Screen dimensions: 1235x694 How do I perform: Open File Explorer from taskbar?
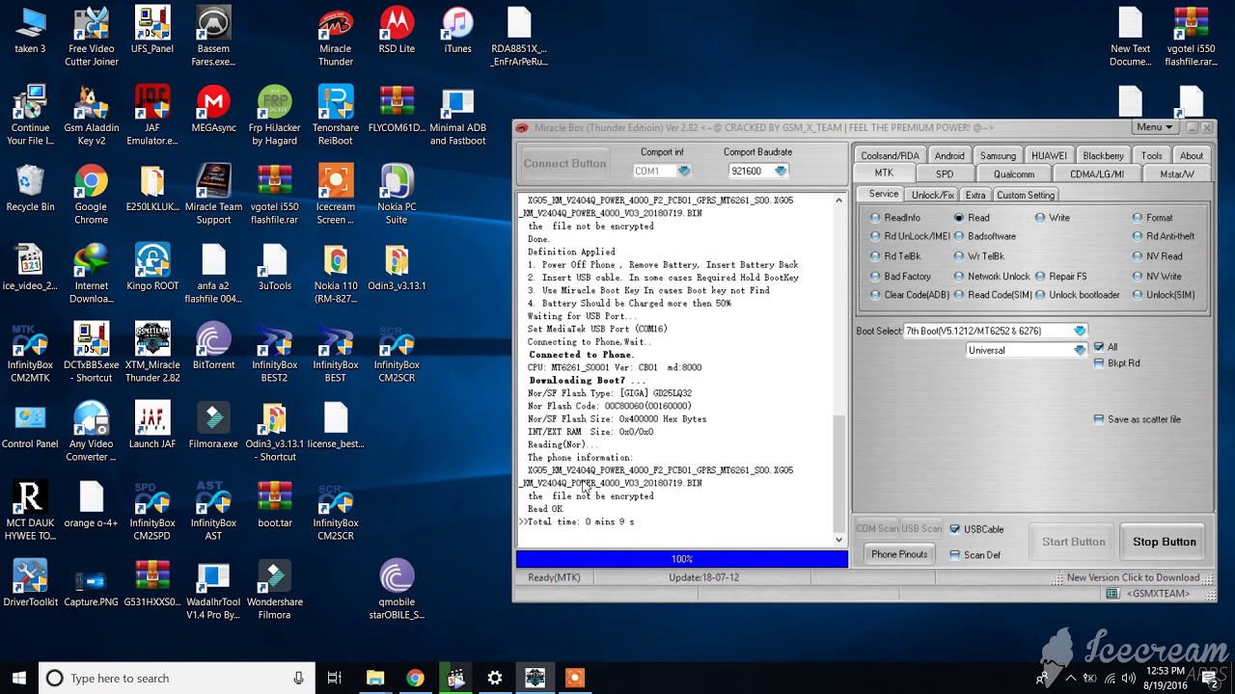[375, 679]
